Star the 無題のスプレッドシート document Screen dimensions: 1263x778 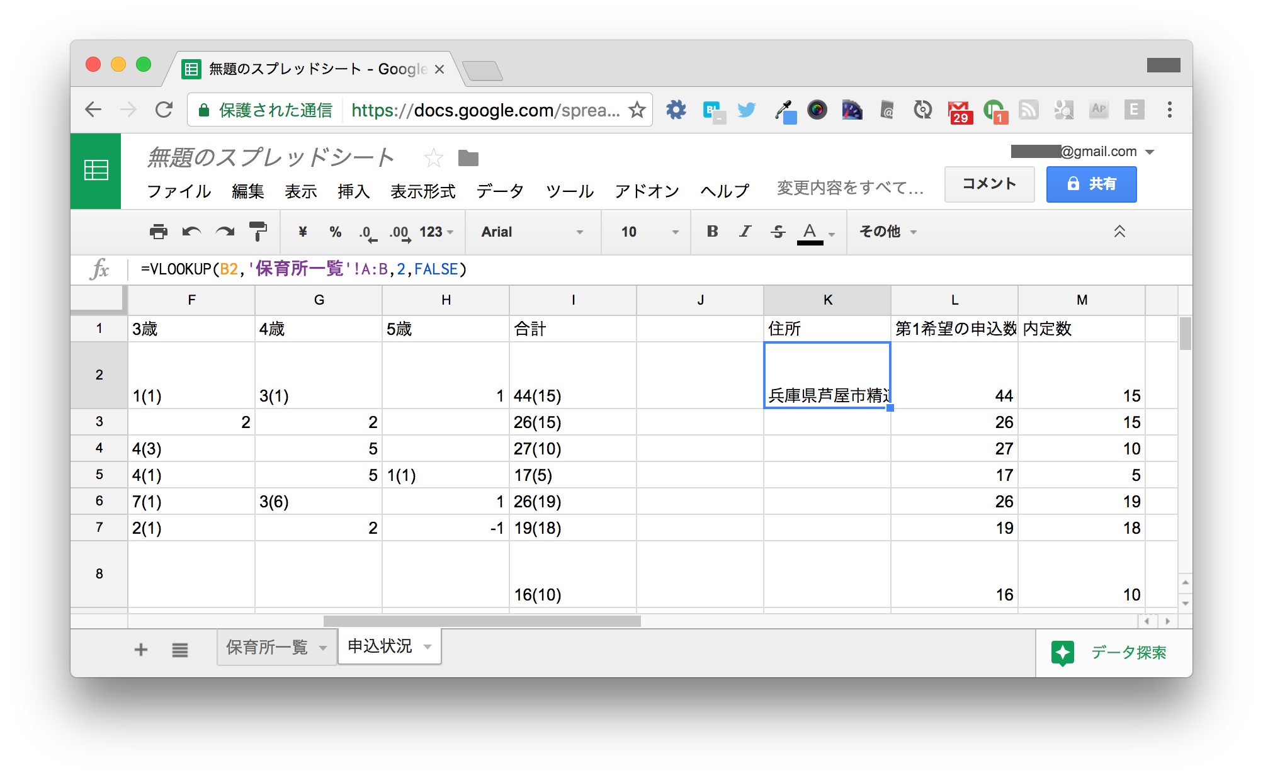point(433,157)
